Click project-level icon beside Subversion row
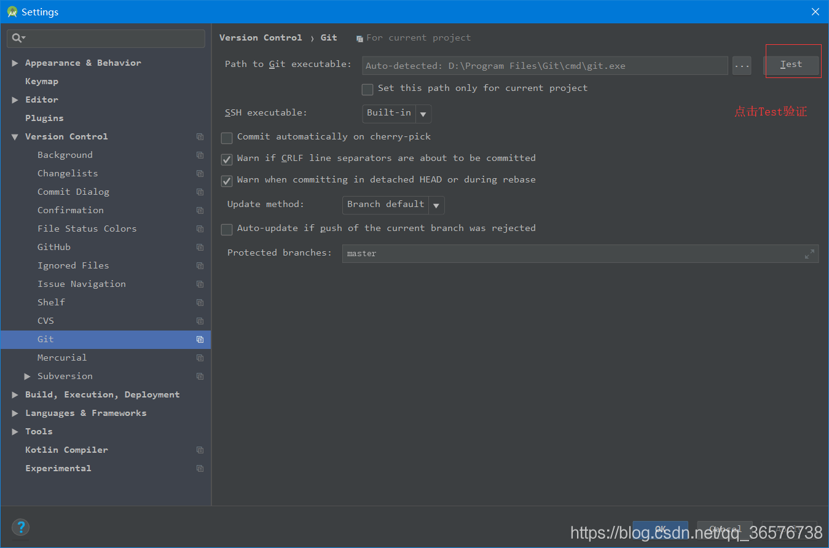The width and height of the screenshot is (829, 548). 200,376
